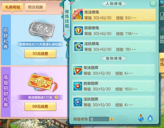Click the 法抗修炼 yin-yang icon

[78, 47]
